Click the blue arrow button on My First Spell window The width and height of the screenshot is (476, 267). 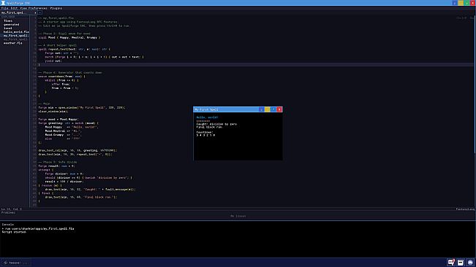[x=261, y=109]
